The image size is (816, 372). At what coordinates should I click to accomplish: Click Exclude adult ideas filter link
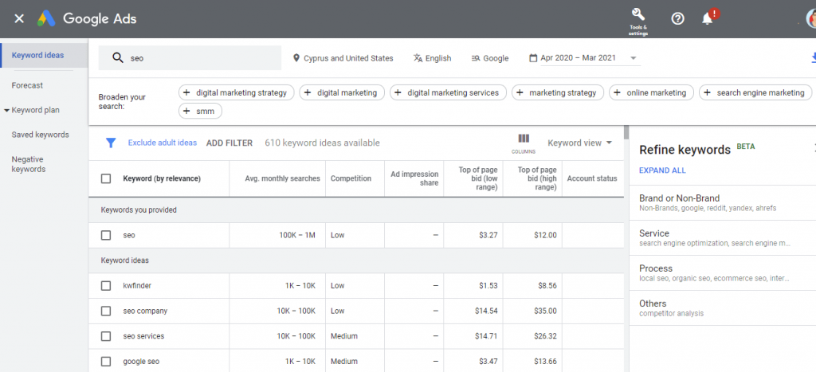click(163, 143)
